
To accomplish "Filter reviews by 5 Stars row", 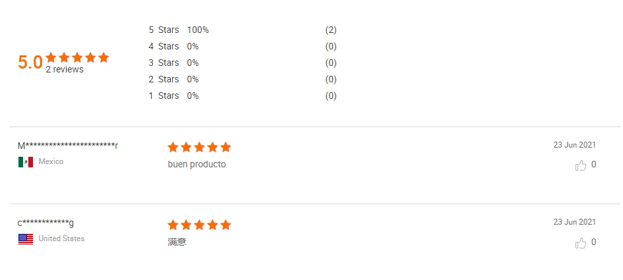I will [x=164, y=30].
